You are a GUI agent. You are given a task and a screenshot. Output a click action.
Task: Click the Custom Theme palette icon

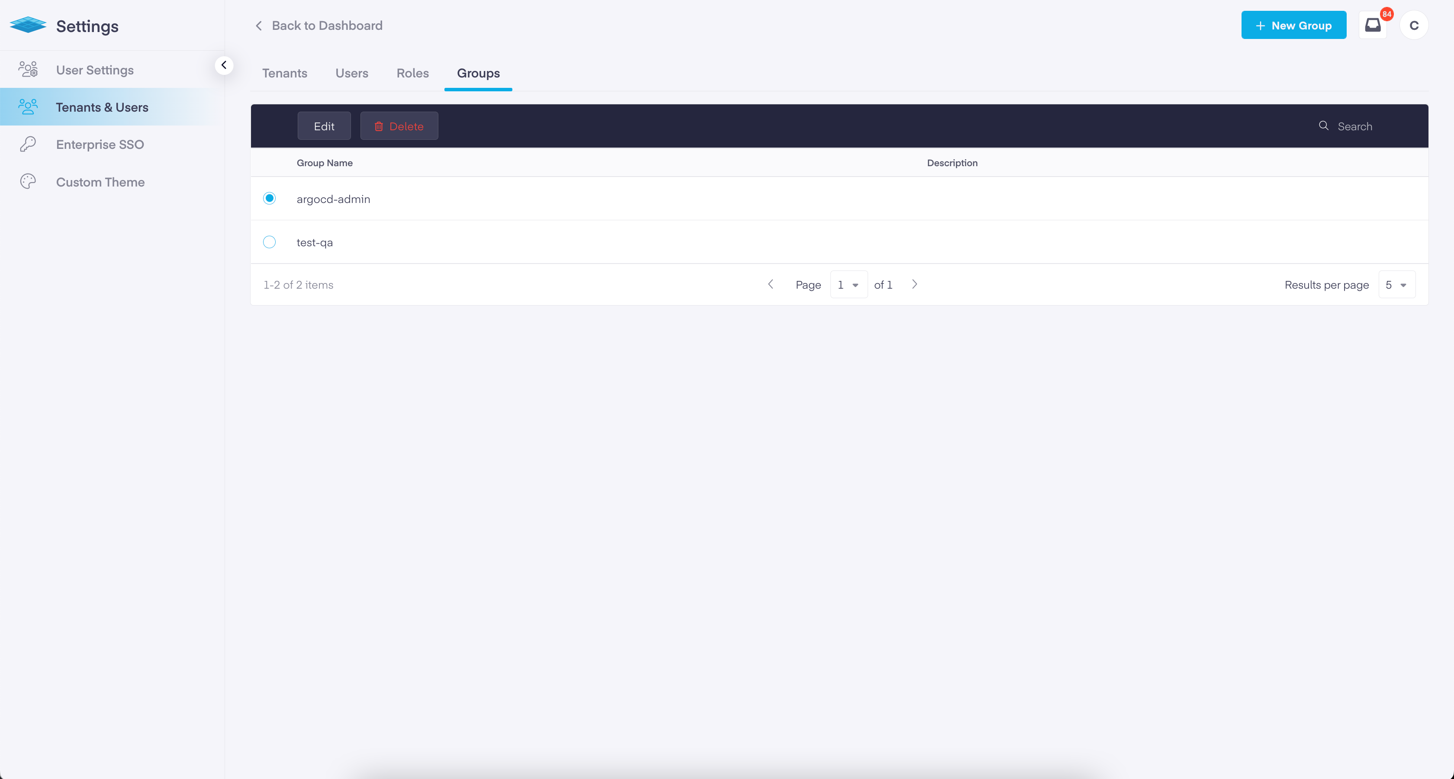pyautogui.click(x=28, y=182)
